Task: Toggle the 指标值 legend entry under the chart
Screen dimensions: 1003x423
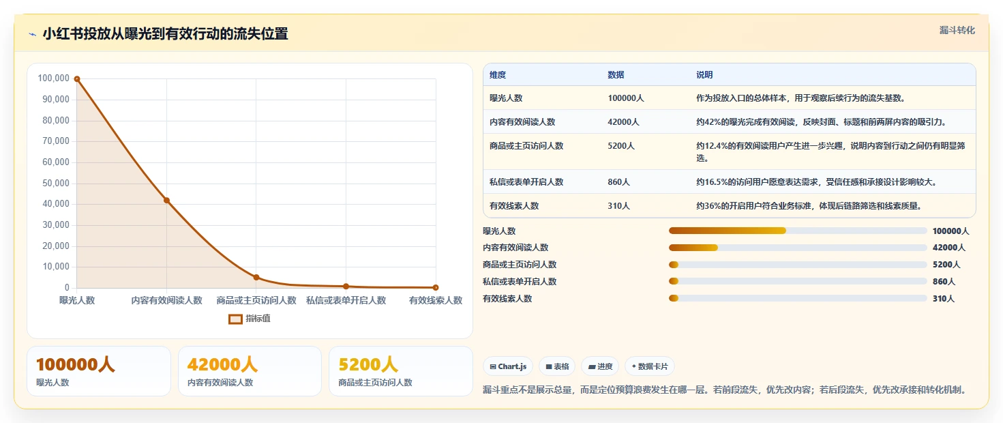Action: point(250,319)
